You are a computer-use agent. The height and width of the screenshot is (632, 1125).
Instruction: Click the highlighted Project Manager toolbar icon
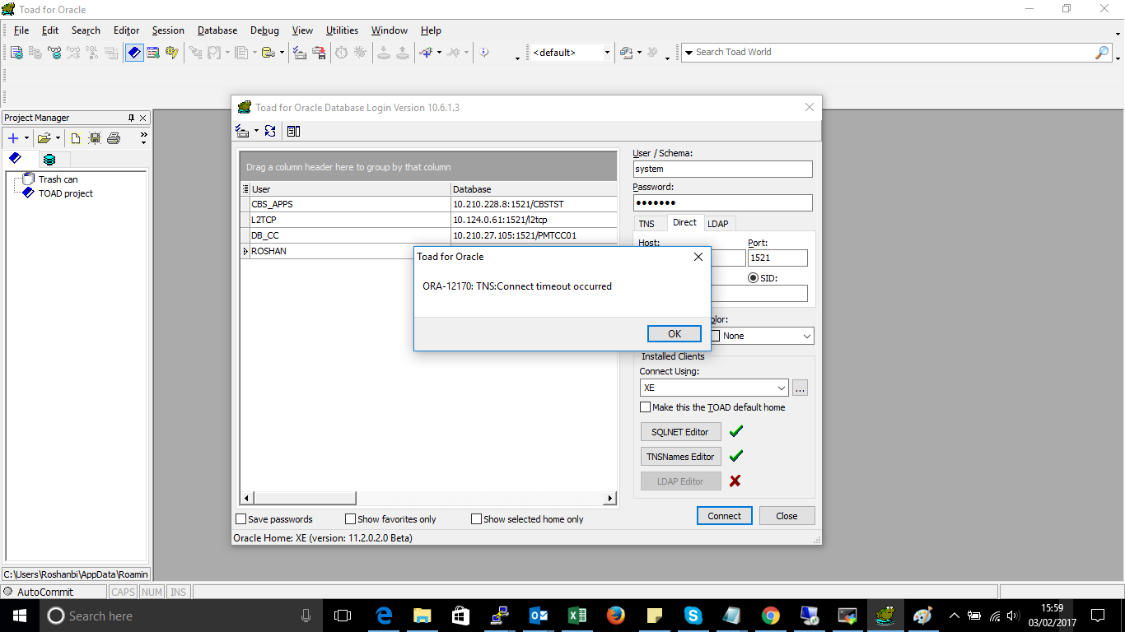point(133,53)
